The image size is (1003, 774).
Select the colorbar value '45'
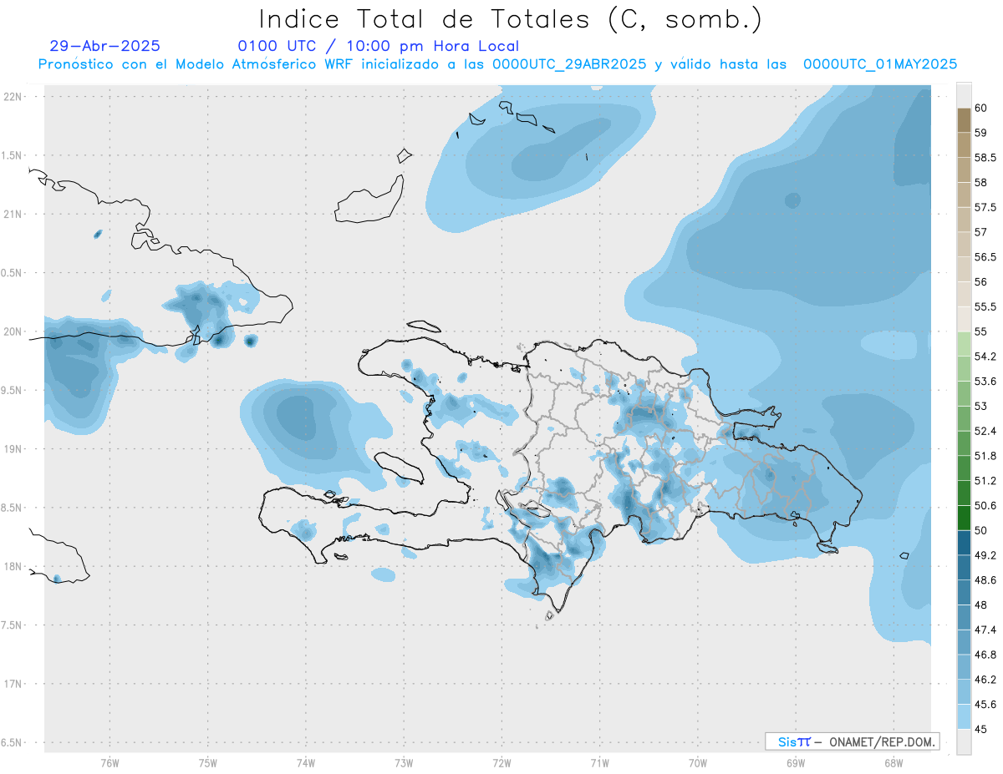[x=981, y=729]
